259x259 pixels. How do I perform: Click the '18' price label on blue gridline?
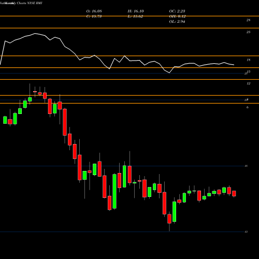[246, 166]
